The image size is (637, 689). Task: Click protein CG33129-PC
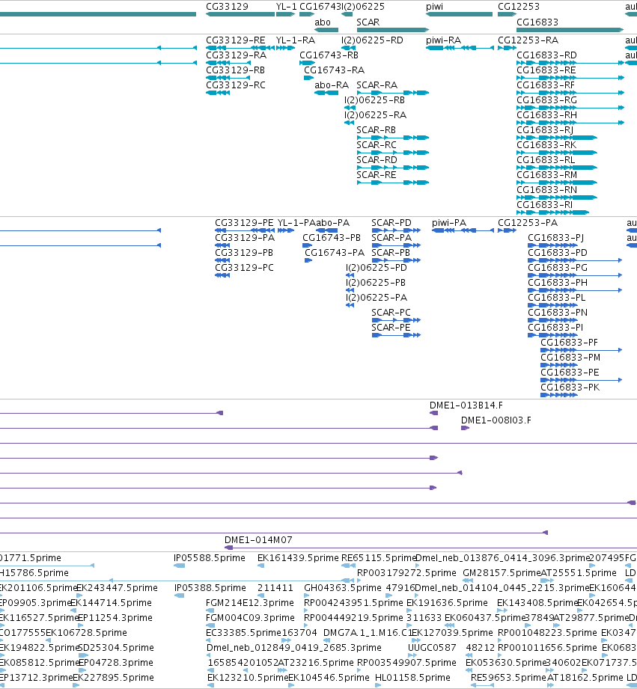coord(244,268)
